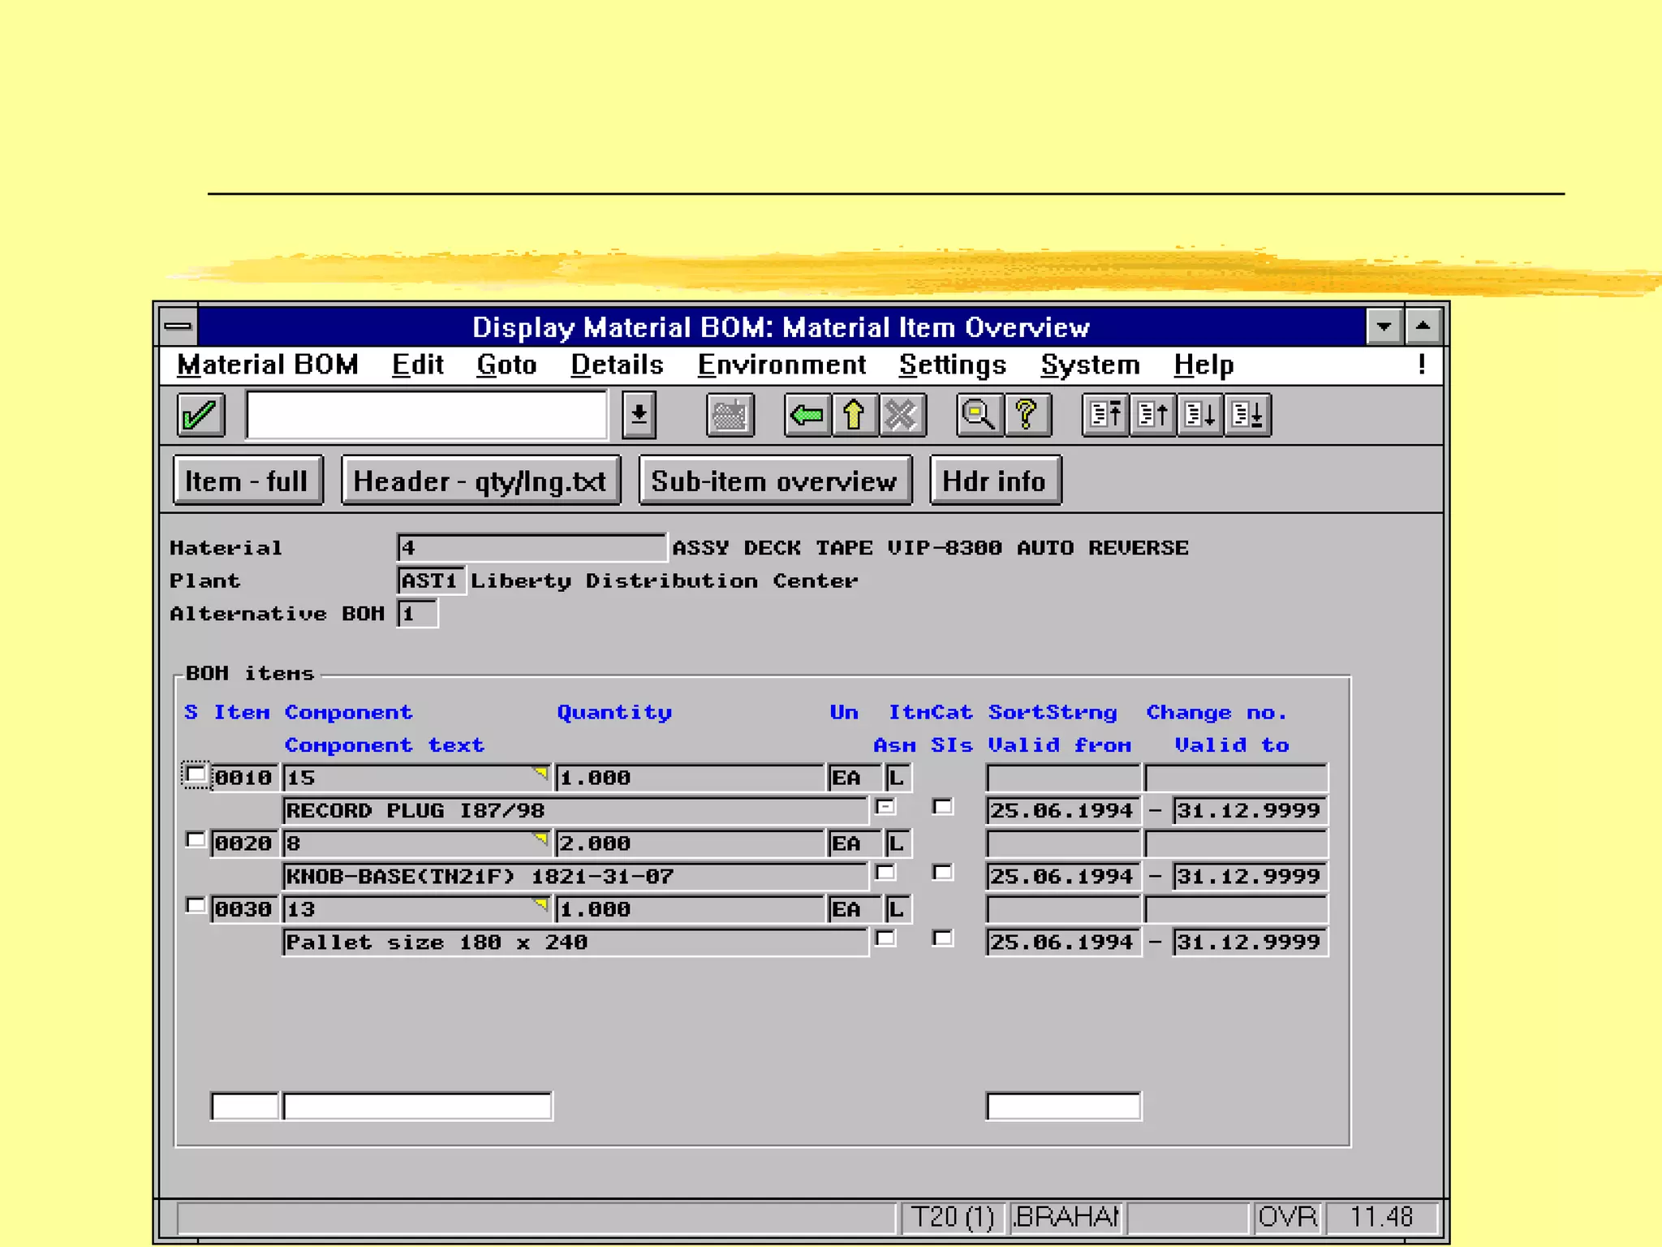
Task: Open the command field history dropdown
Action: tap(639, 415)
